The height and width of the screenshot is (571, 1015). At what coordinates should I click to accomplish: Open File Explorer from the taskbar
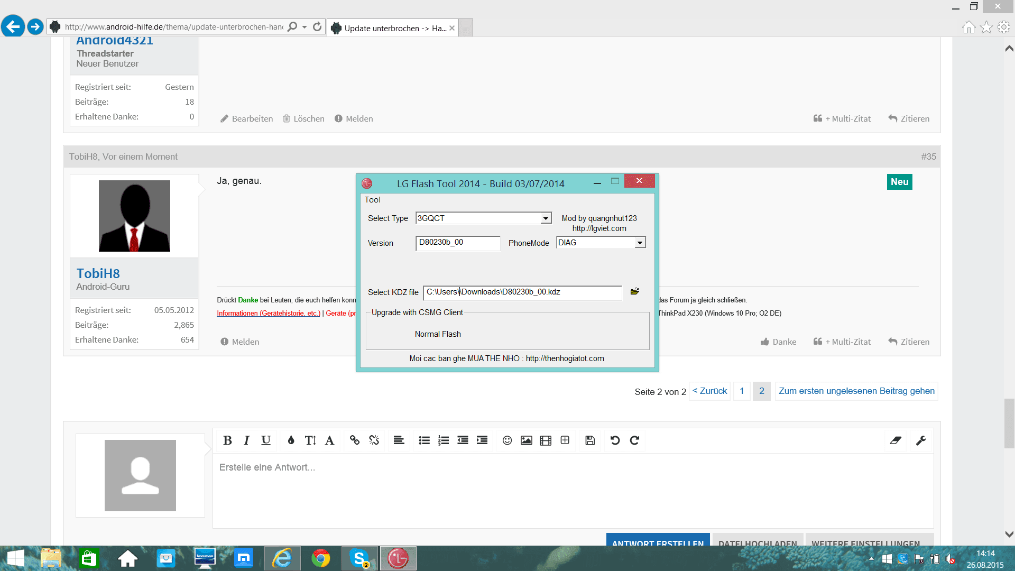pyautogui.click(x=51, y=558)
